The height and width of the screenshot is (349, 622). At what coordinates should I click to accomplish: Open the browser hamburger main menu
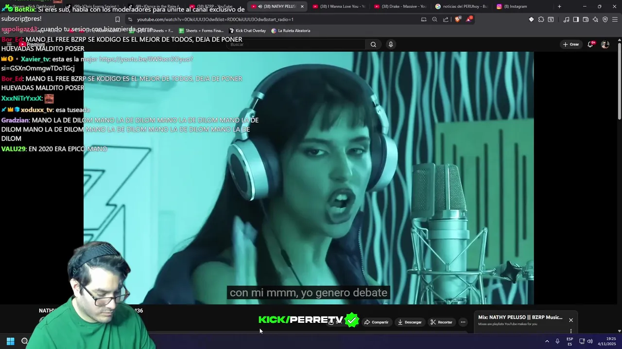(x=615, y=19)
